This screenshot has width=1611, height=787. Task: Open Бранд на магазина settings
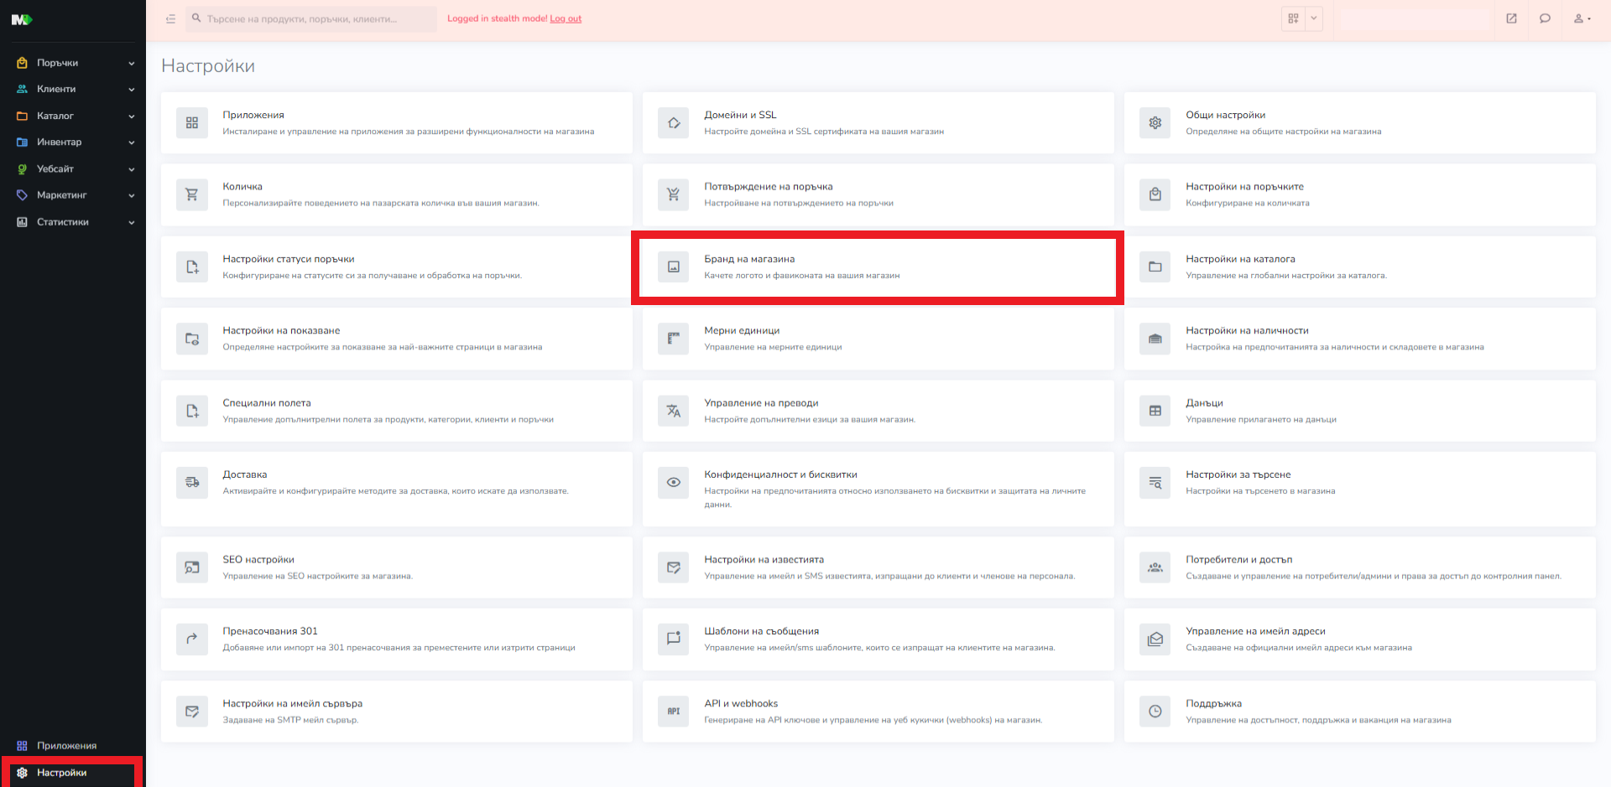[x=877, y=267]
